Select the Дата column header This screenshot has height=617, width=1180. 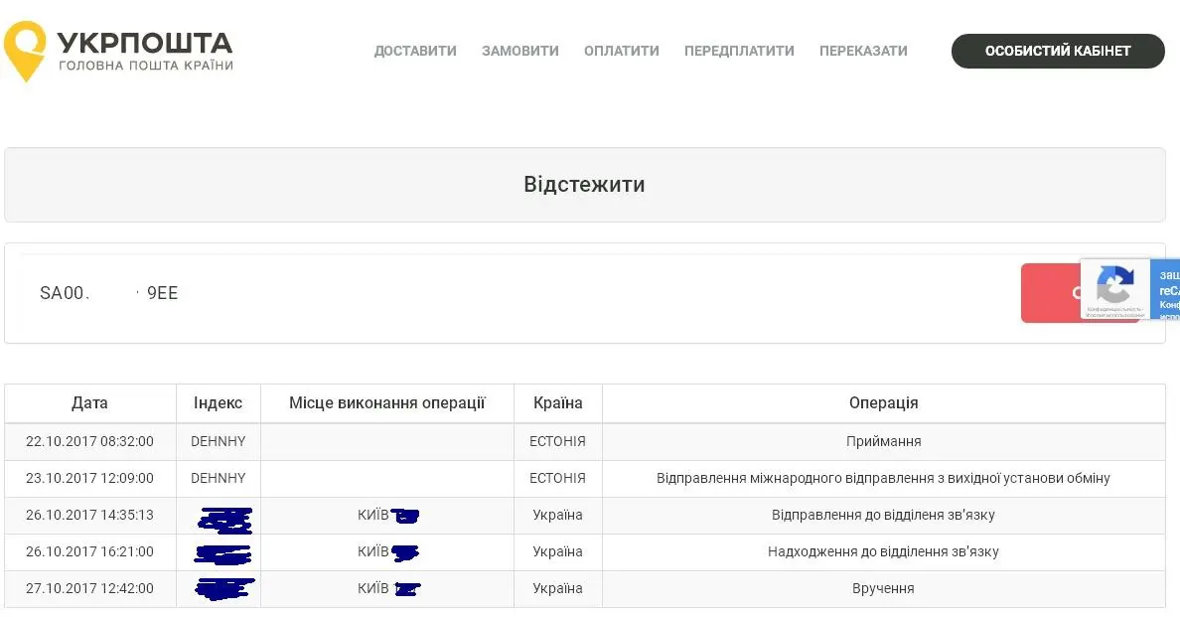(89, 403)
